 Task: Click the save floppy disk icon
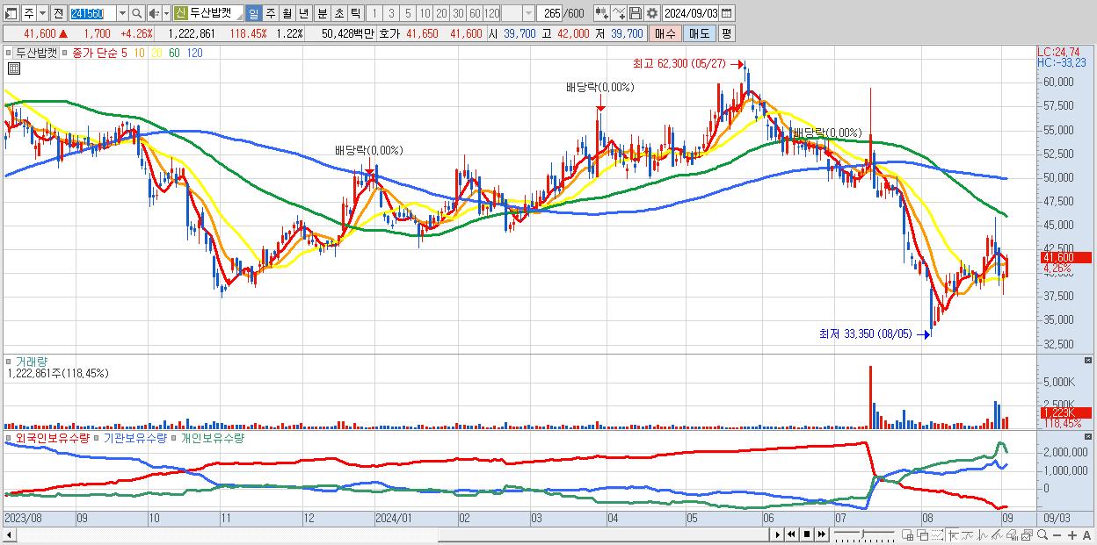point(636,14)
